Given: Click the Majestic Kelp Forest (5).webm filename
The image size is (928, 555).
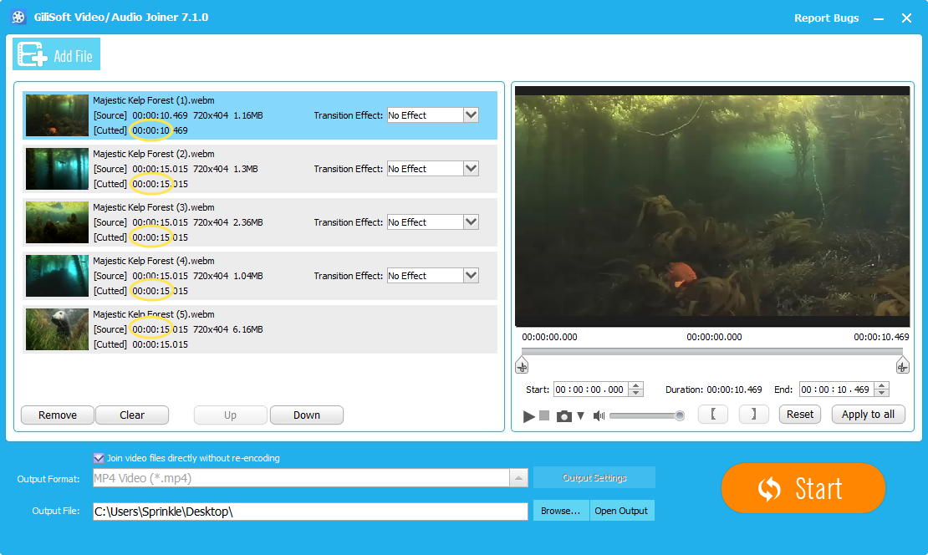Looking at the screenshot, I should point(154,314).
